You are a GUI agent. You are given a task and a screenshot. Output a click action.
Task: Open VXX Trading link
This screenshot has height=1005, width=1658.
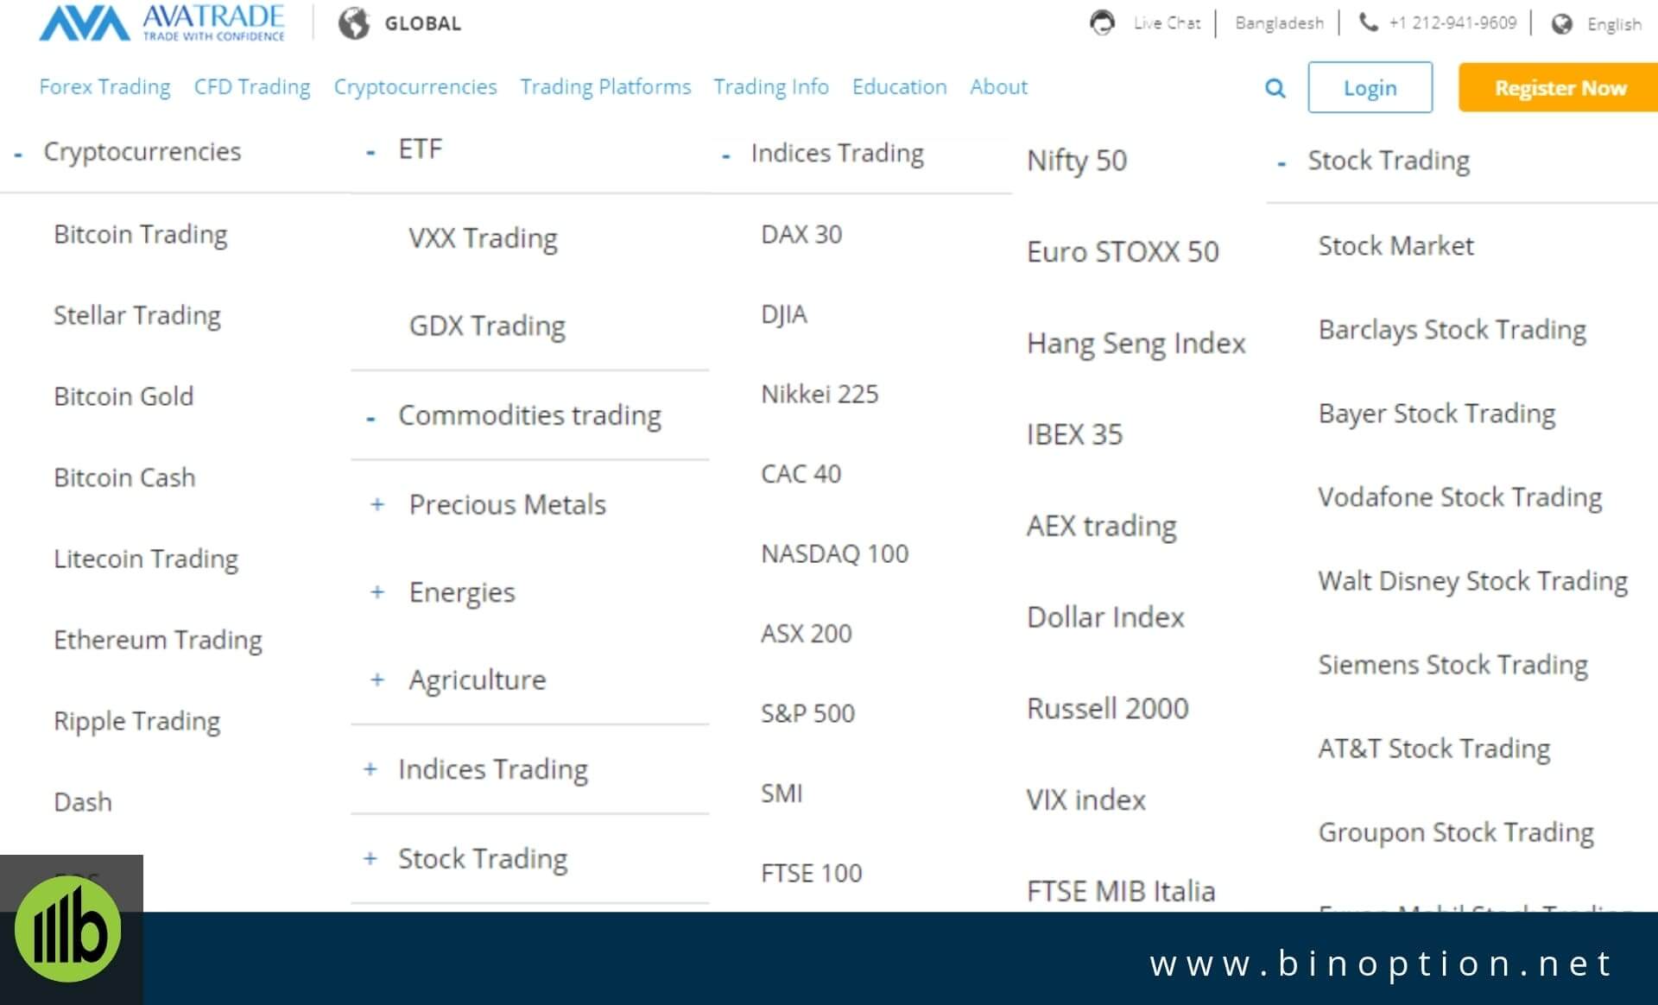[484, 238]
